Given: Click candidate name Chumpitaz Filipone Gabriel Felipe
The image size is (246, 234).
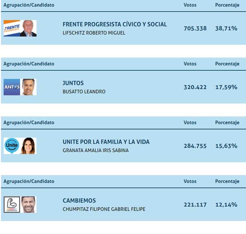Looking at the screenshot, I should 104,209.
